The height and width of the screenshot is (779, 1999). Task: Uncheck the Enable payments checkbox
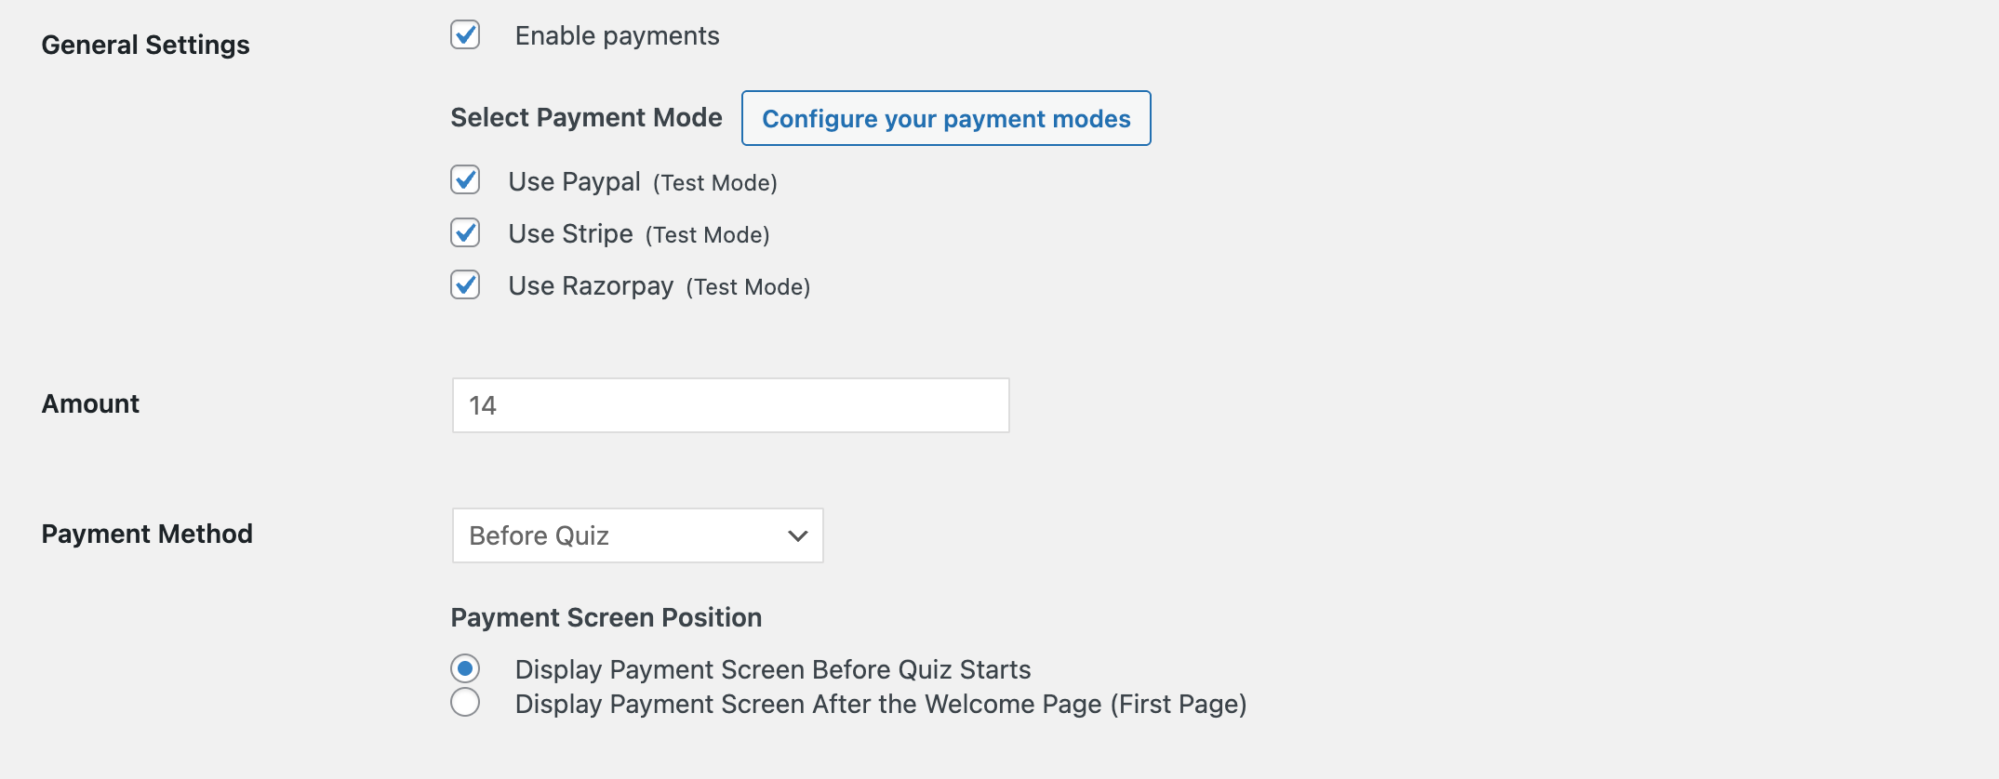[465, 35]
